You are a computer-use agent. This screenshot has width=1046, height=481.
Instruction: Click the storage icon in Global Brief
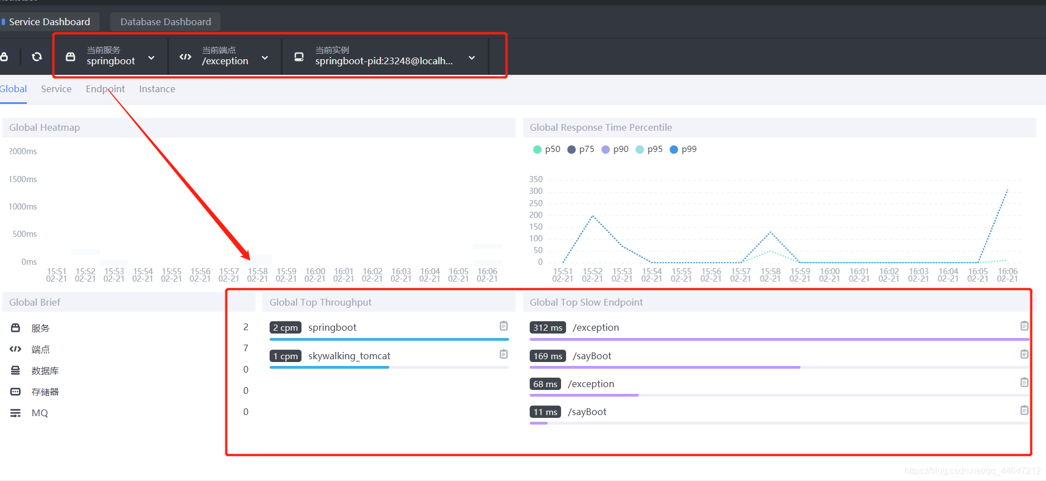16,392
